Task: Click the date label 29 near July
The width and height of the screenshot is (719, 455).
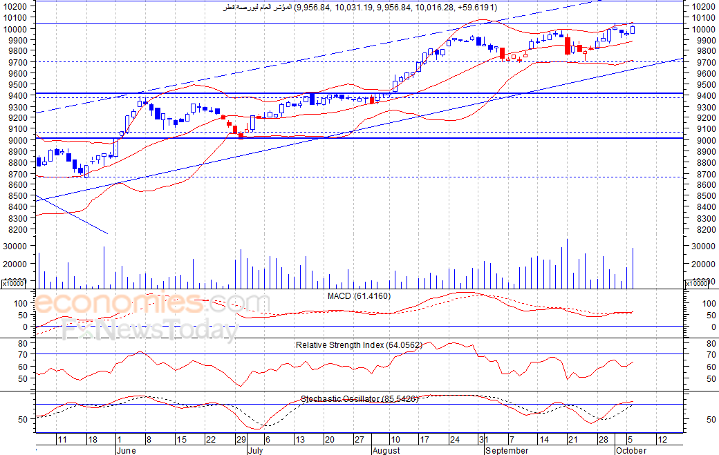Action: click(x=241, y=439)
